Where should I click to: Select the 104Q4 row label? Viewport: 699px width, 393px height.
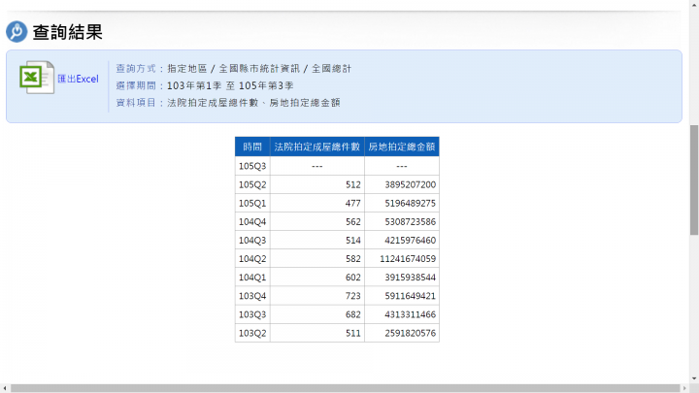[252, 221]
